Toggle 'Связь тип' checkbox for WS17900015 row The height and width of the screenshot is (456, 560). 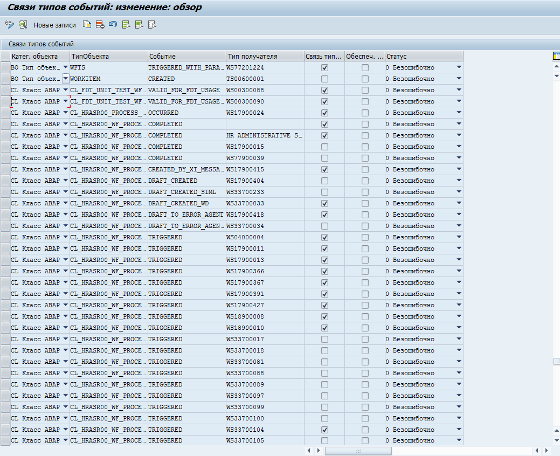pyautogui.click(x=324, y=147)
